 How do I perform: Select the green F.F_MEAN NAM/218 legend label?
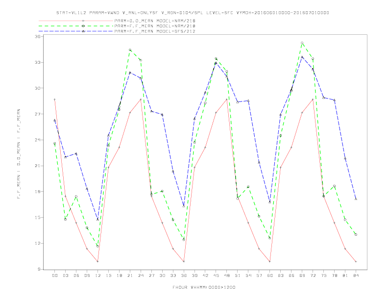click(x=155, y=26)
